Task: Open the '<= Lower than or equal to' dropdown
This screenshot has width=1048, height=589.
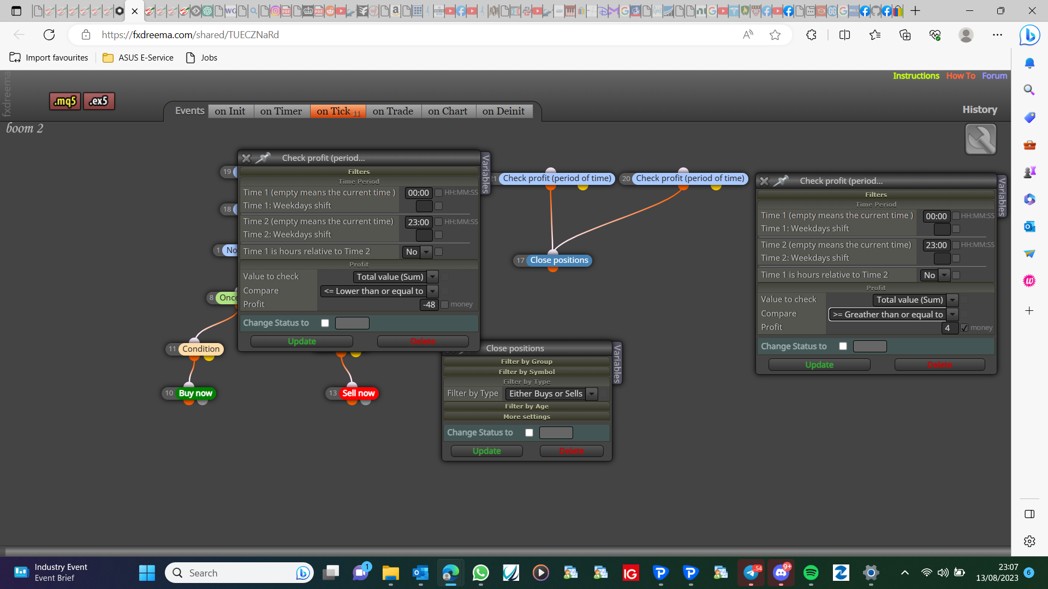Action: pos(379,291)
